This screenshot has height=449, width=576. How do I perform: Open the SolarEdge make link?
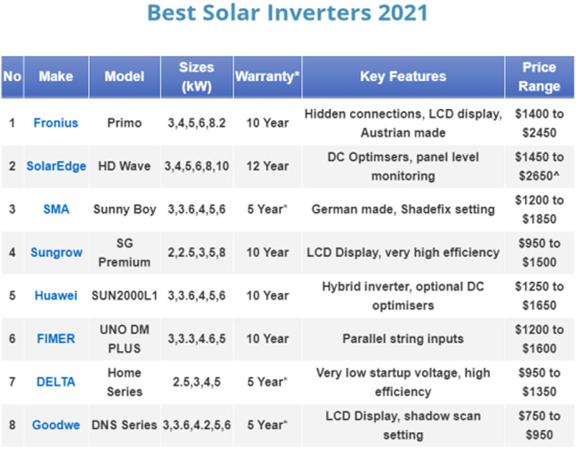pyautogui.click(x=56, y=166)
